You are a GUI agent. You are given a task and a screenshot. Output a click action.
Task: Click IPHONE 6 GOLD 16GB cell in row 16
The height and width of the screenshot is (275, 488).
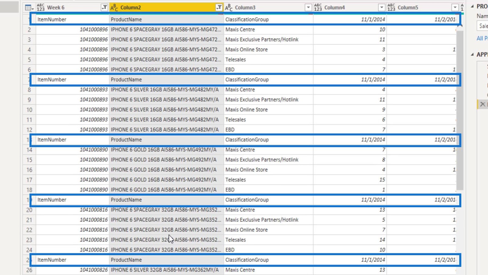click(167, 170)
